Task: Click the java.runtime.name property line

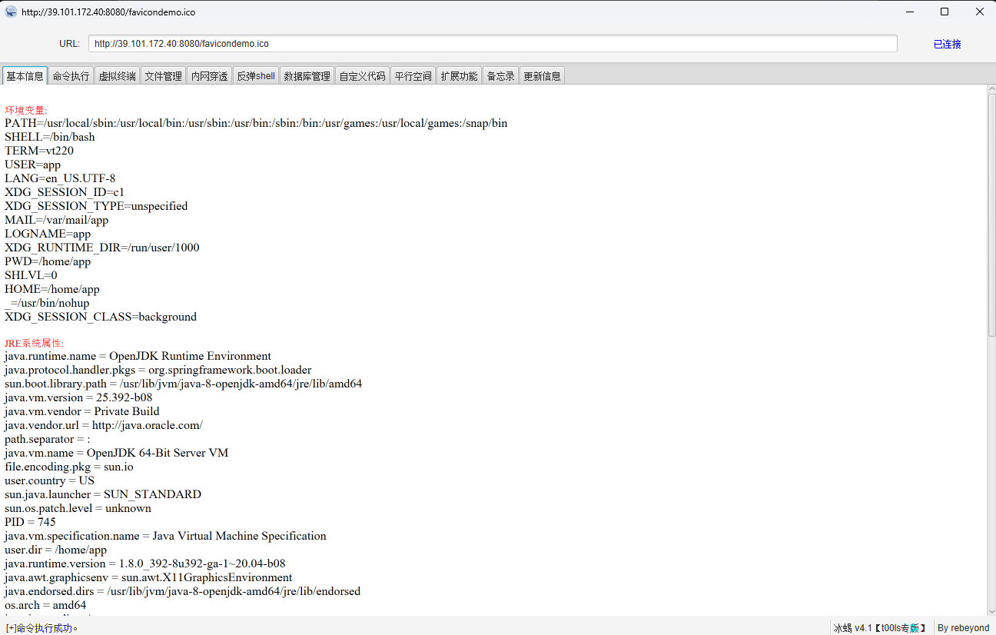Action: [138, 356]
